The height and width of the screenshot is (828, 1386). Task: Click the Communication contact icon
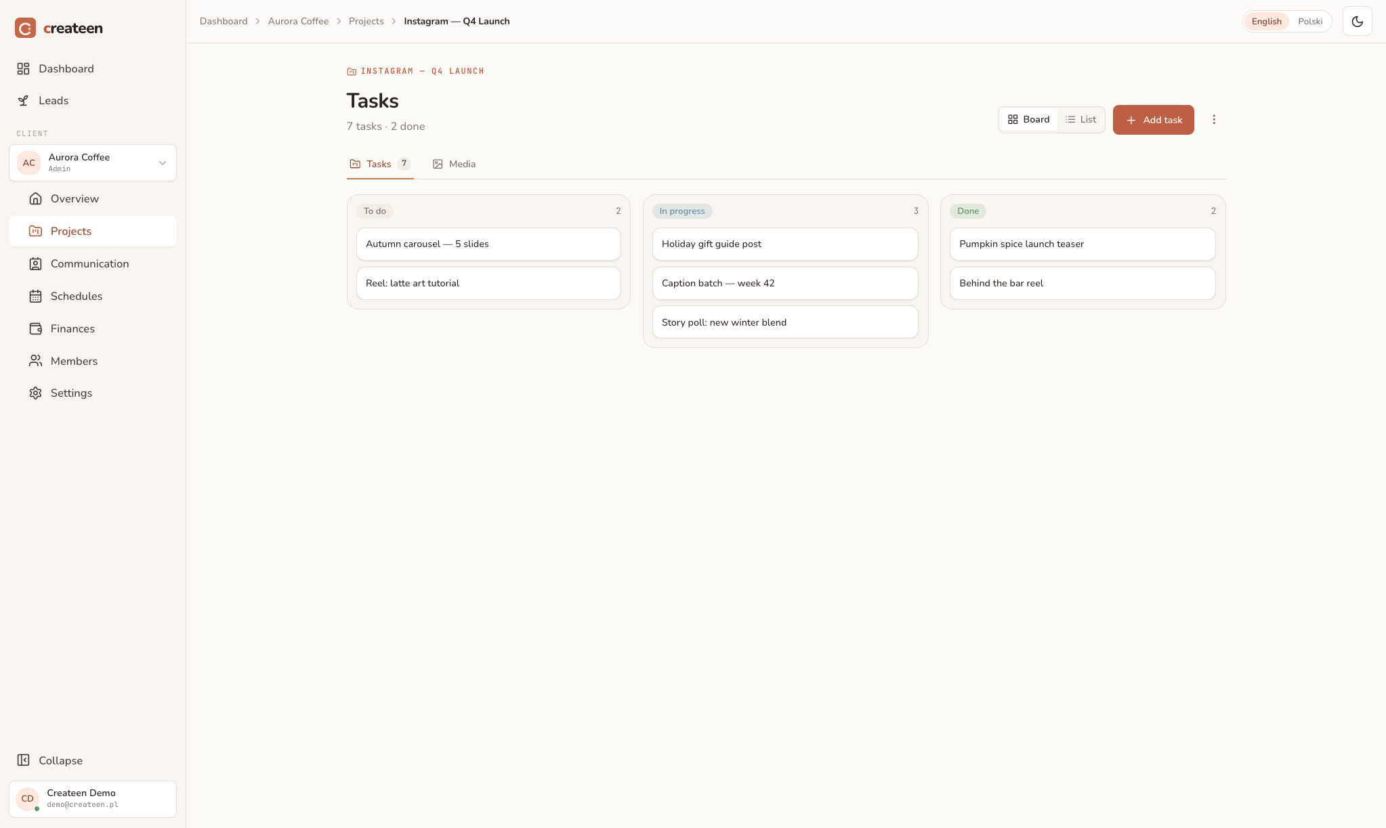[35, 263]
